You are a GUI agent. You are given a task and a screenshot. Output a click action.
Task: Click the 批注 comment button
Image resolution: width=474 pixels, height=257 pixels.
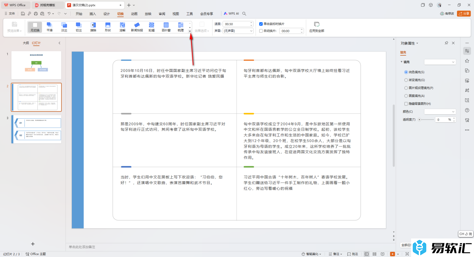pyautogui.click(x=352, y=254)
